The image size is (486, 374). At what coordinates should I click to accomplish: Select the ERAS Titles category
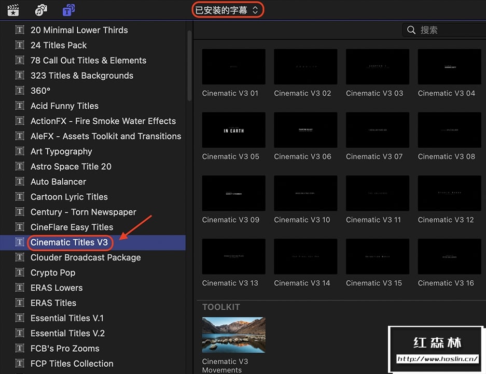pos(53,303)
